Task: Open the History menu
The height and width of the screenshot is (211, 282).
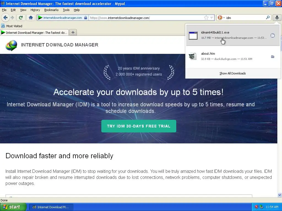Action: click(35, 10)
